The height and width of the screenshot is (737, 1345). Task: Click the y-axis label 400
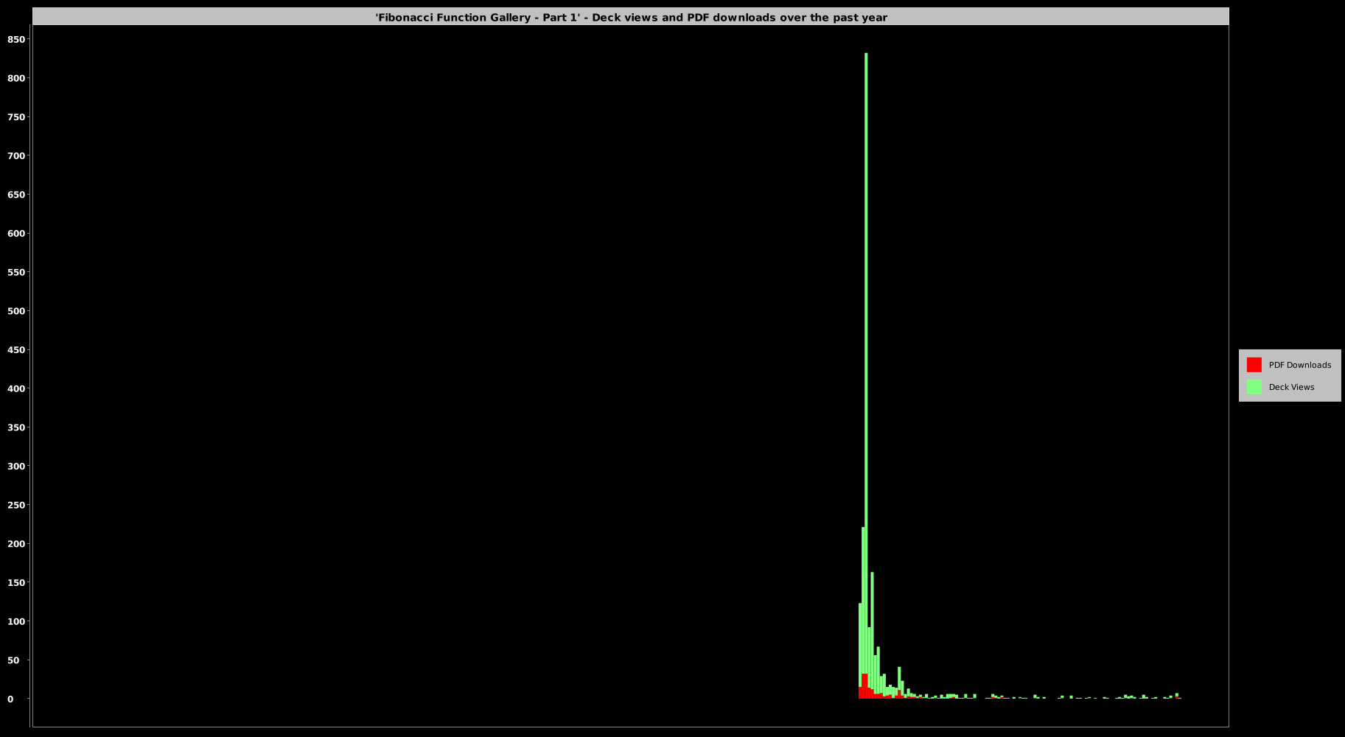[16, 388]
